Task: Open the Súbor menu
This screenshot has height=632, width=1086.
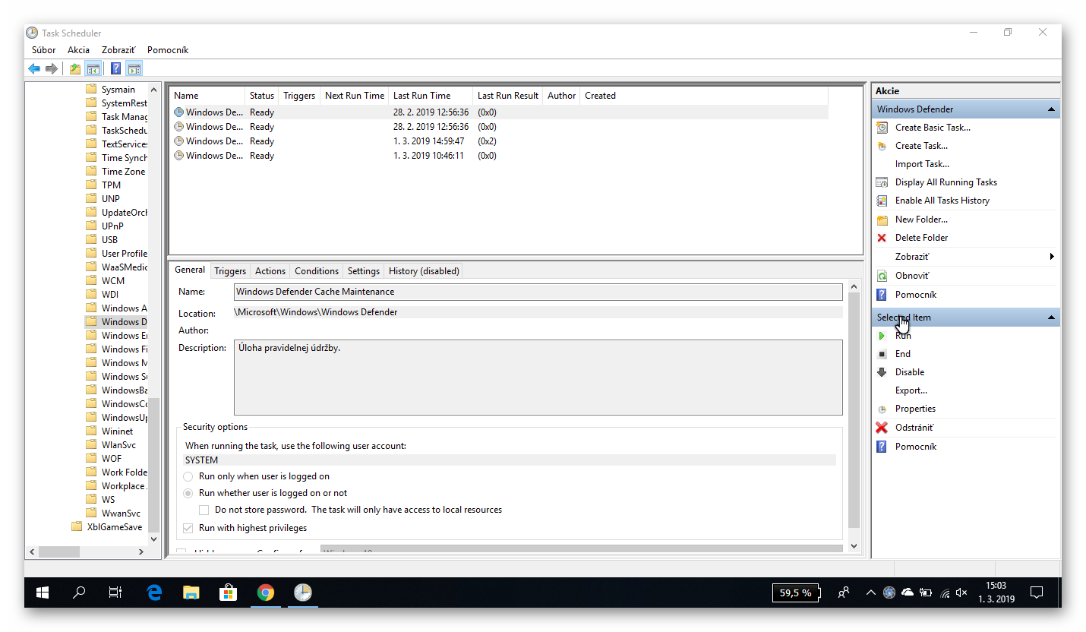Action: [x=44, y=50]
